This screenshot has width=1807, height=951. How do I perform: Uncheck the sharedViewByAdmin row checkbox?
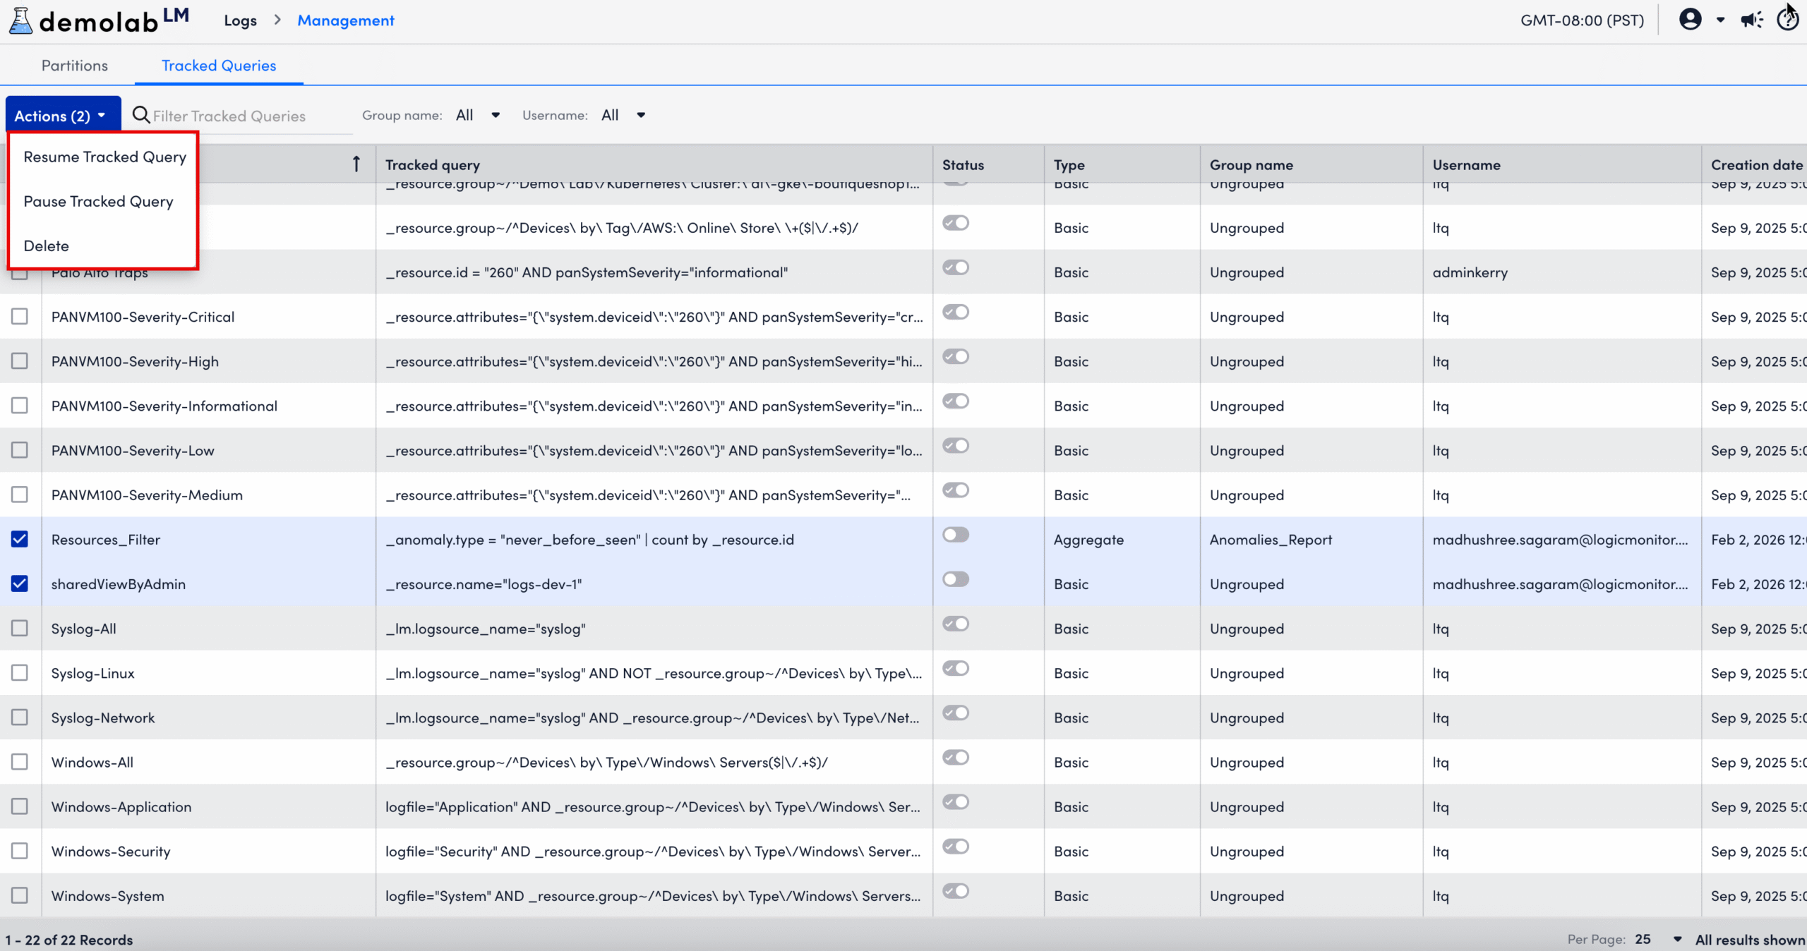point(19,583)
